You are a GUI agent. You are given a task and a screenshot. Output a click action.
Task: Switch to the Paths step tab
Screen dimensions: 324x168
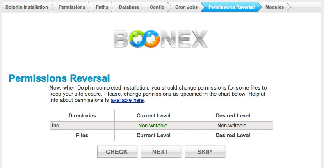point(102,7)
